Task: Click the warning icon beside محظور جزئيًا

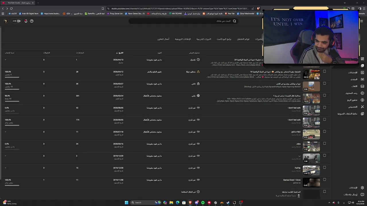Action: click(198, 72)
